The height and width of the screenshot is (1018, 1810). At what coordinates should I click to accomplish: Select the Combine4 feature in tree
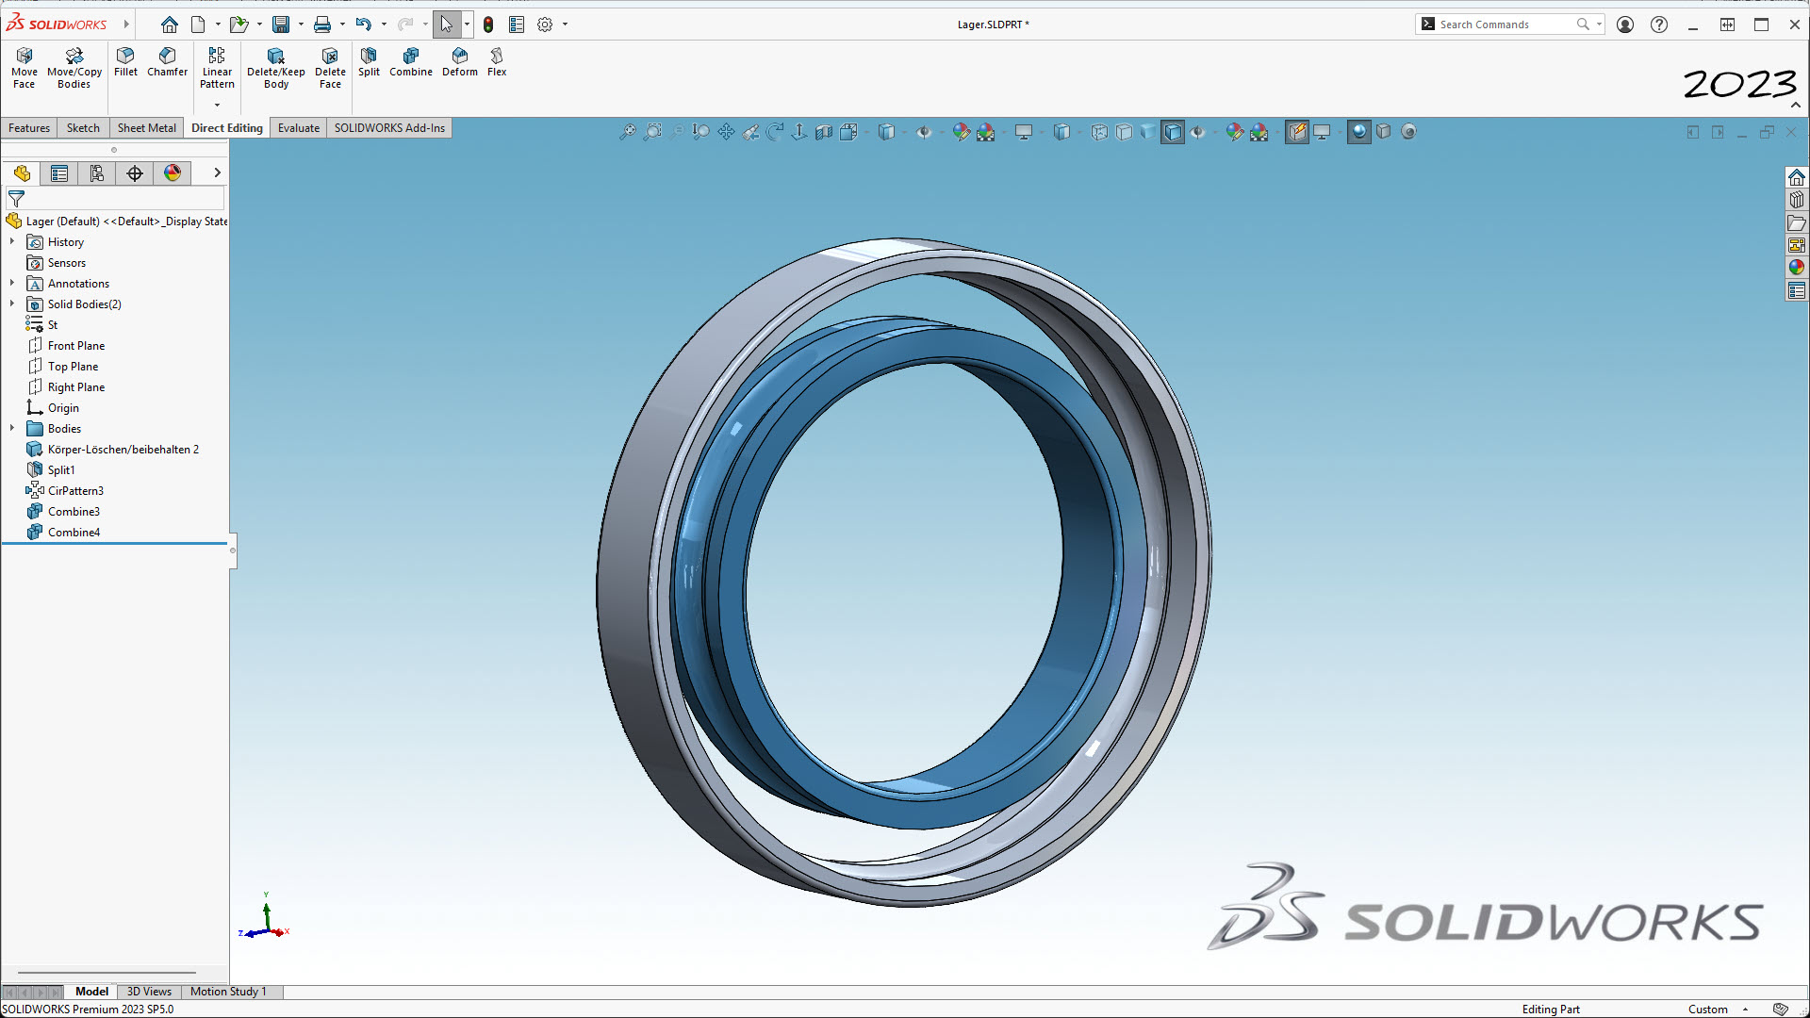(x=74, y=533)
